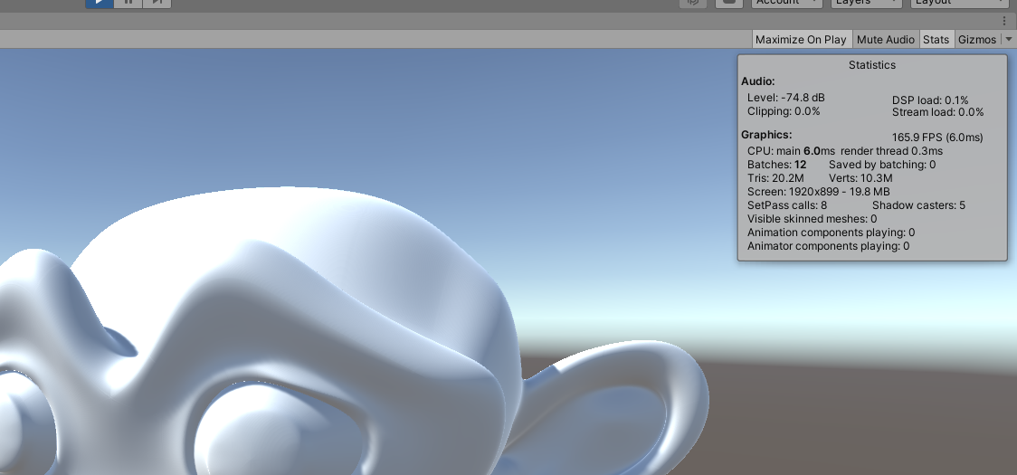1017x475 pixels.
Task: Open the Layers dropdown
Action: coord(867,3)
